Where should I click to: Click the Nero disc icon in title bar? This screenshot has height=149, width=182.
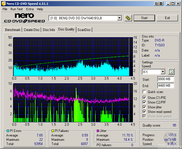[x=3, y=3]
